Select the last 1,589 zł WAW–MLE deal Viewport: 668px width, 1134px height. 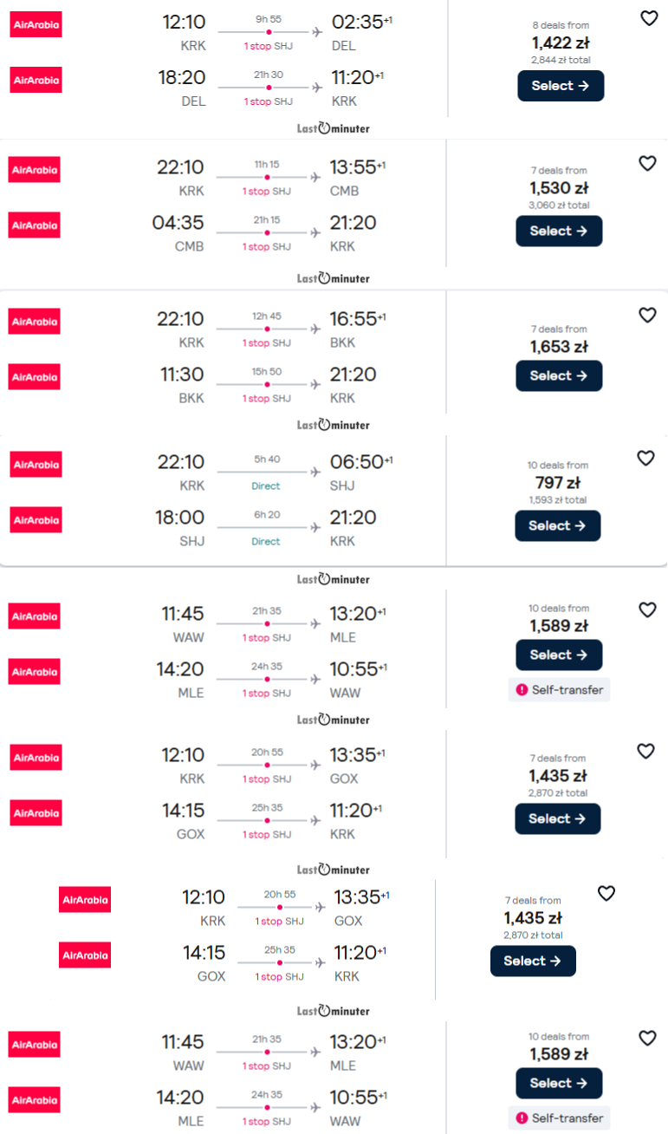(x=559, y=1083)
